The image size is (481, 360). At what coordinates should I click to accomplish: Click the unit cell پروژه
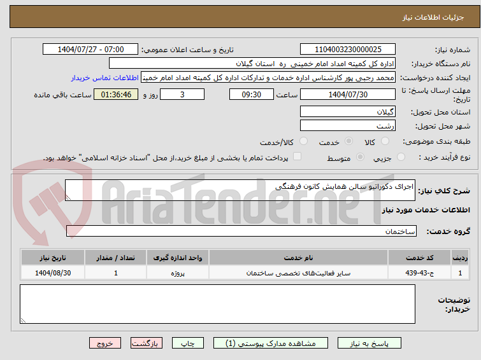178,273
